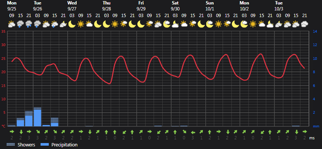Select the sunny icon for Mon 10/2 09
The width and height of the screenshot is (322, 149).
253,24
